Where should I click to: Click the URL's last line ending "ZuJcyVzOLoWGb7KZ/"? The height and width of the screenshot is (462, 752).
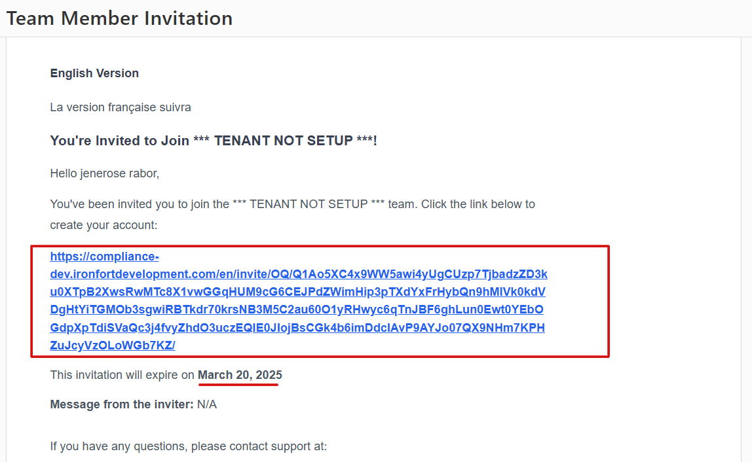[112, 345]
